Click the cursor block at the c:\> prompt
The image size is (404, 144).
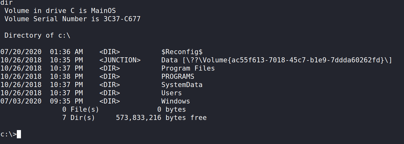point(19,134)
